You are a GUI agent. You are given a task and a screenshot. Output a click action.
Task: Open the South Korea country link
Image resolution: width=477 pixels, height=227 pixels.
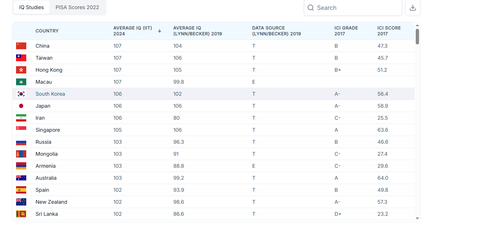click(50, 94)
